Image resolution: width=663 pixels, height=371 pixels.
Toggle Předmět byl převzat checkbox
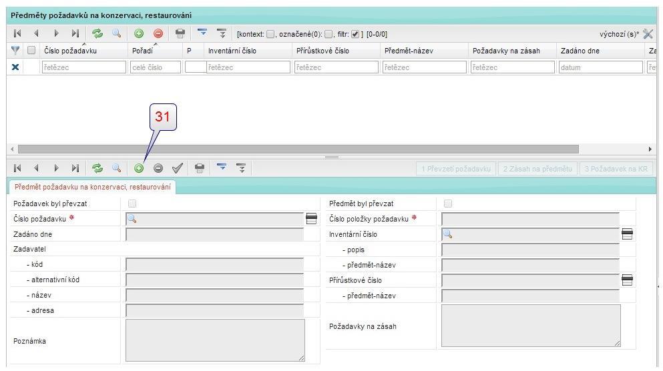point(448,204)
